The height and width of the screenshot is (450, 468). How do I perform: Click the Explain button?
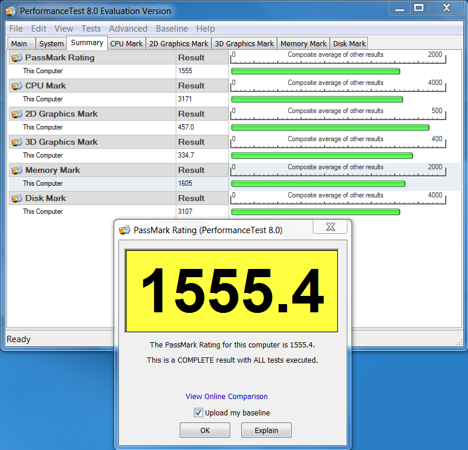pos(267,430)
